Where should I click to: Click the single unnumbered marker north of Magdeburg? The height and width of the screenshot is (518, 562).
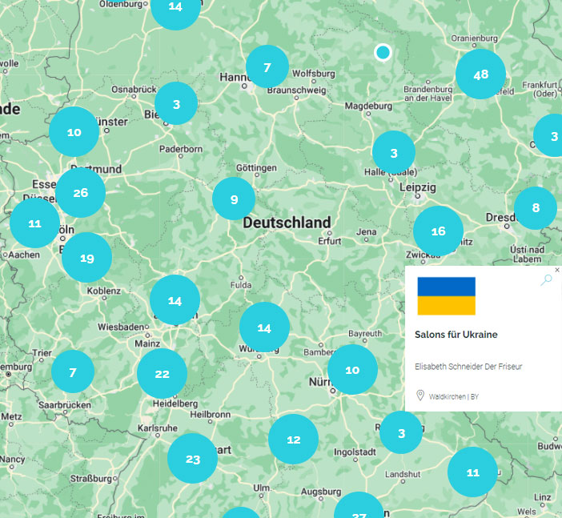(x=383, y=53)
